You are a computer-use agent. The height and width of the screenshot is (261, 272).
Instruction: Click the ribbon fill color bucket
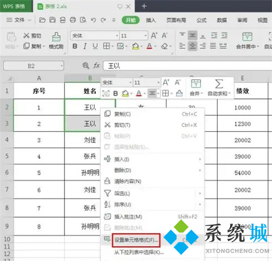pos(135,46)
